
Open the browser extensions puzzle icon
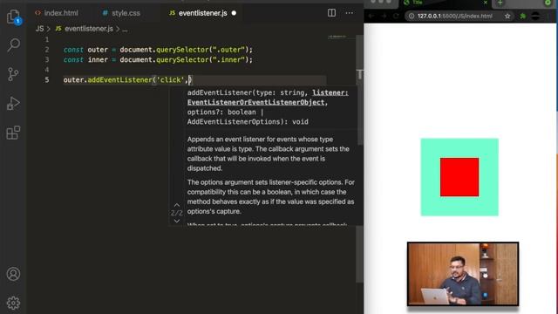[522, 16]
